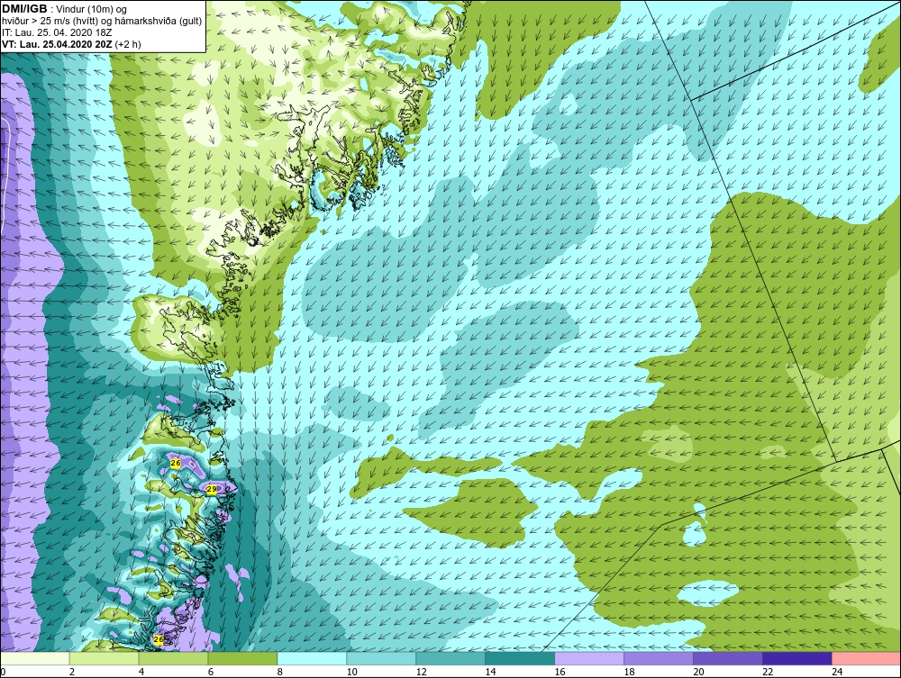Viewport: 901px width, 678px height.
Task: Click the legend scale number 16
Action: click(x=560, y=672)
